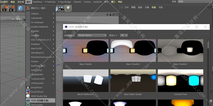Image resolution: width=213 pixels, height=106 pixels.
Task: Open the 3DtoAll menu
Action: coord(77,2)
